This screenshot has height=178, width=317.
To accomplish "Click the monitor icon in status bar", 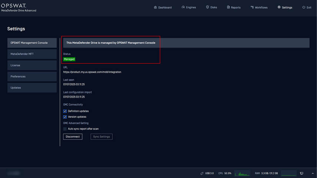I will (x=301, y=173).
